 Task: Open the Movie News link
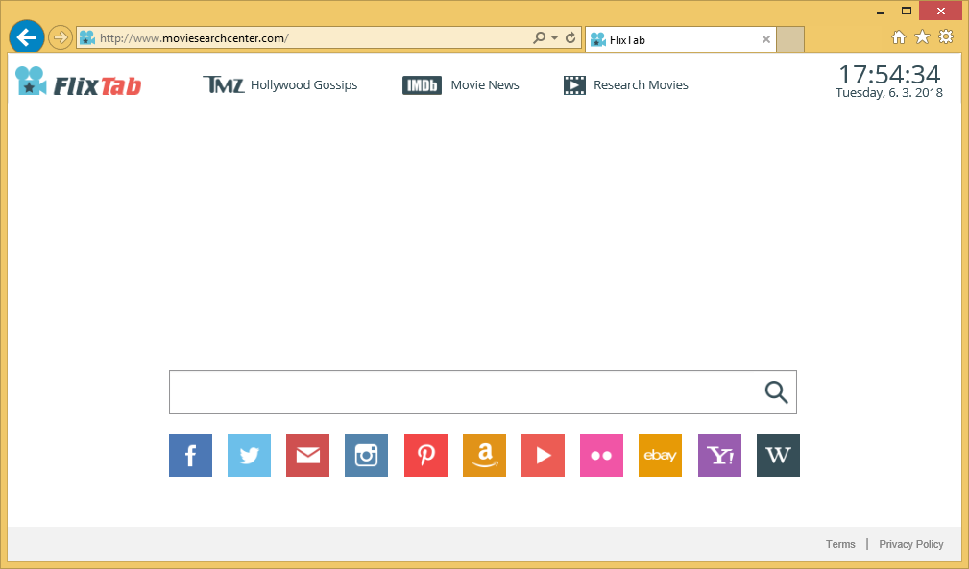pos(485,85)
